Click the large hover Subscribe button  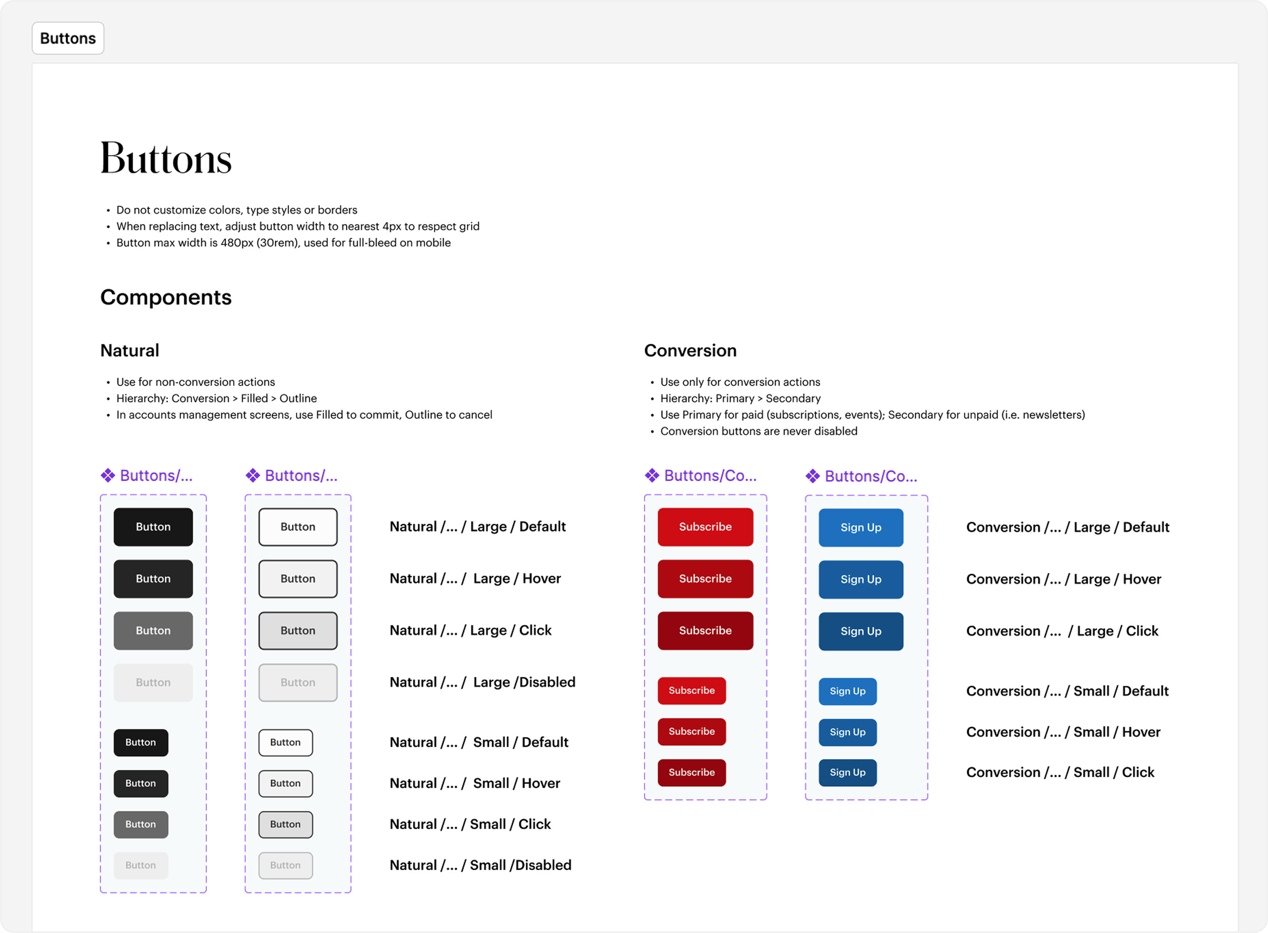point(706,579)
